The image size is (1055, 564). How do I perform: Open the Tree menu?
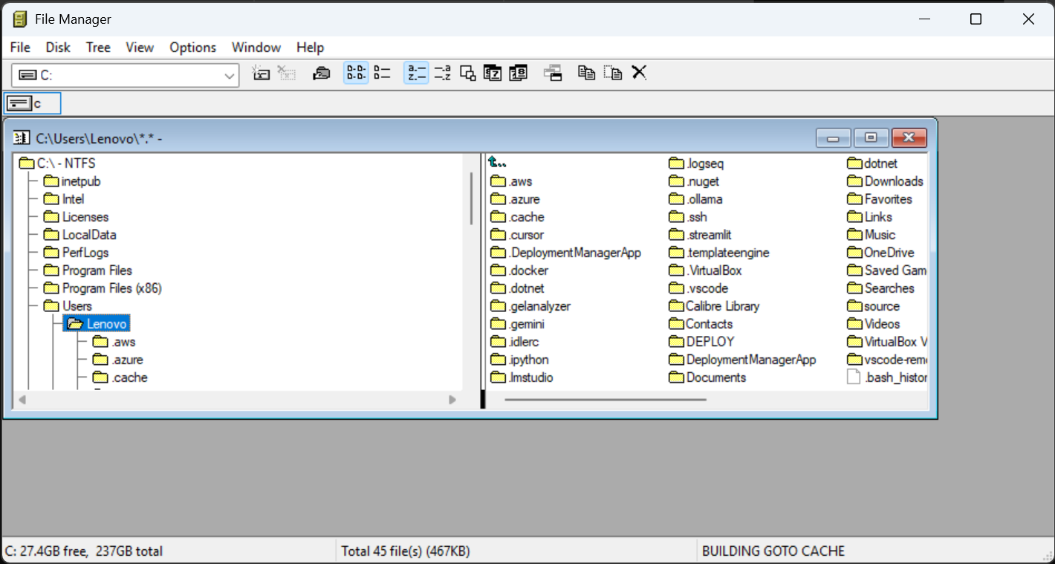click(x=98, y=47)
